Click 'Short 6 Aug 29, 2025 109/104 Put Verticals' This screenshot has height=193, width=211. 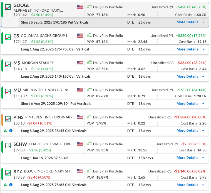(x=56, y=104)
